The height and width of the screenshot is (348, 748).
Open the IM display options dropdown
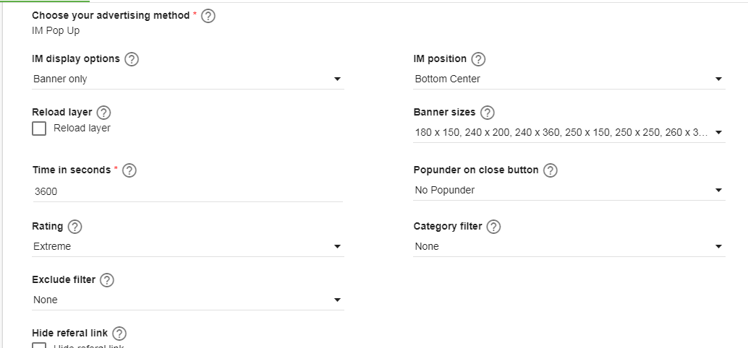pyautogui.click(x=187, y=79)
